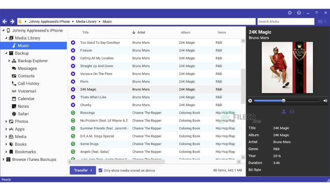The height and width of the screenshot is (191, 330).
Task: Click the plus icon next to Versace On The Floor
Action: [73, 74]
